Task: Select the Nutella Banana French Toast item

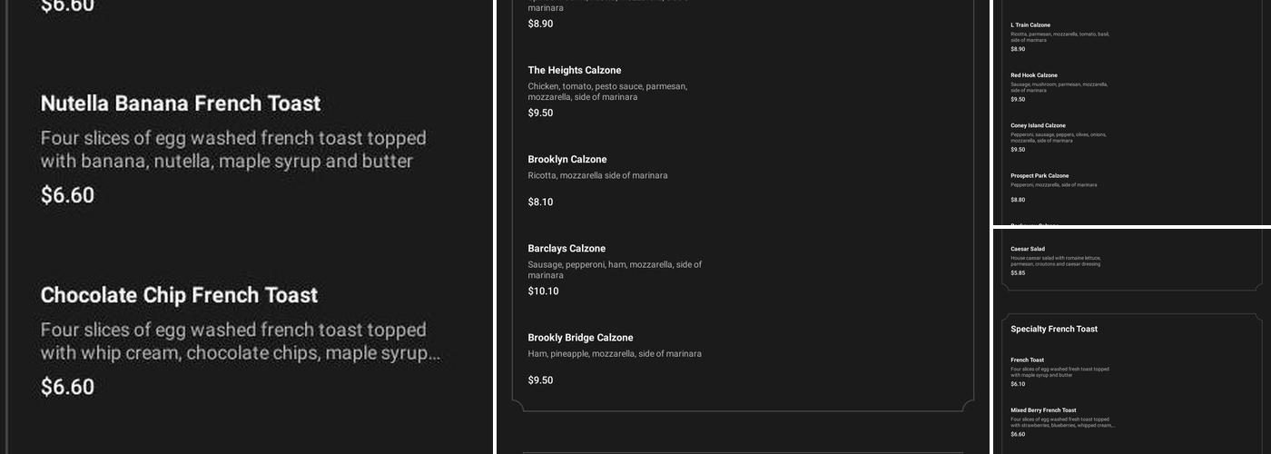Action: pyautogui.click(x=181, y=104)
